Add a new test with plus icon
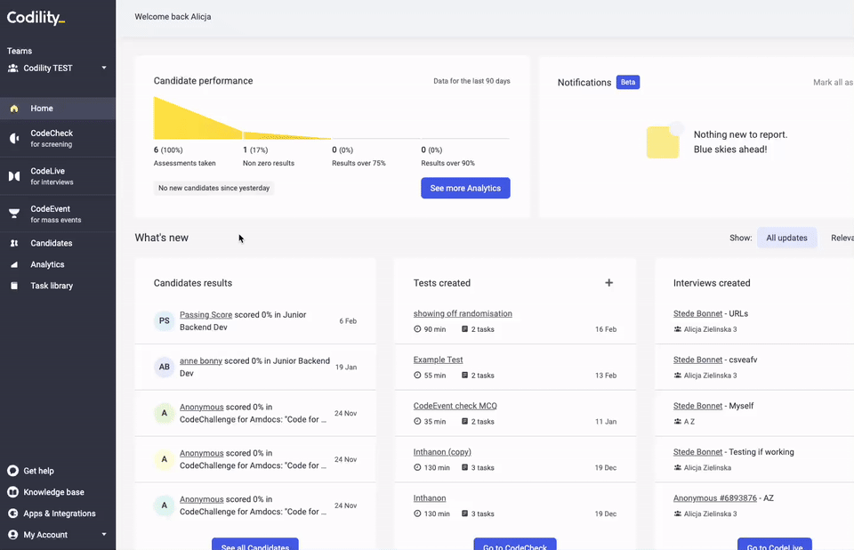 (608, 282)
